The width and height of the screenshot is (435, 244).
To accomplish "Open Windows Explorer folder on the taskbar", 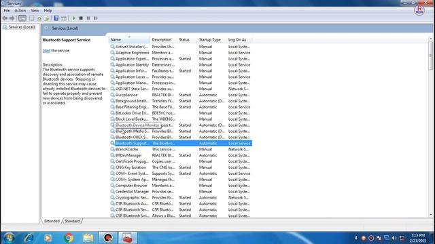I will [88, 238].
